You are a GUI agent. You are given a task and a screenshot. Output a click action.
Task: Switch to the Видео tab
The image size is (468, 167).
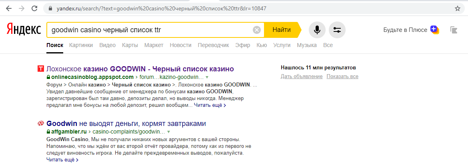pos(108,45)
